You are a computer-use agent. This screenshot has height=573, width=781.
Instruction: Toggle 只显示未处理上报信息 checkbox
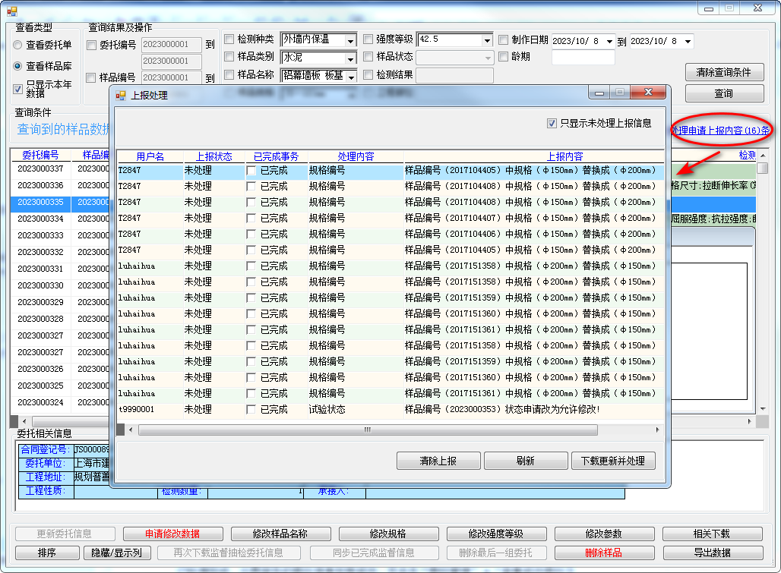click(552, 123)
